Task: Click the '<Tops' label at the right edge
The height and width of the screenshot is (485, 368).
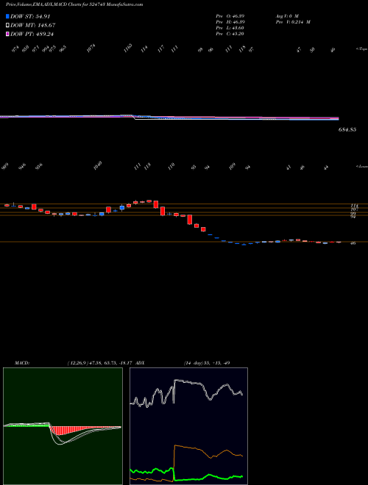Action: [361, 49]
